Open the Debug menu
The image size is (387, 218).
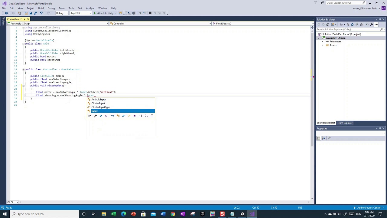(51, 8)
